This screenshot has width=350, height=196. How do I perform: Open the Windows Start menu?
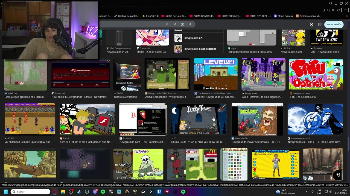point(6,192)
